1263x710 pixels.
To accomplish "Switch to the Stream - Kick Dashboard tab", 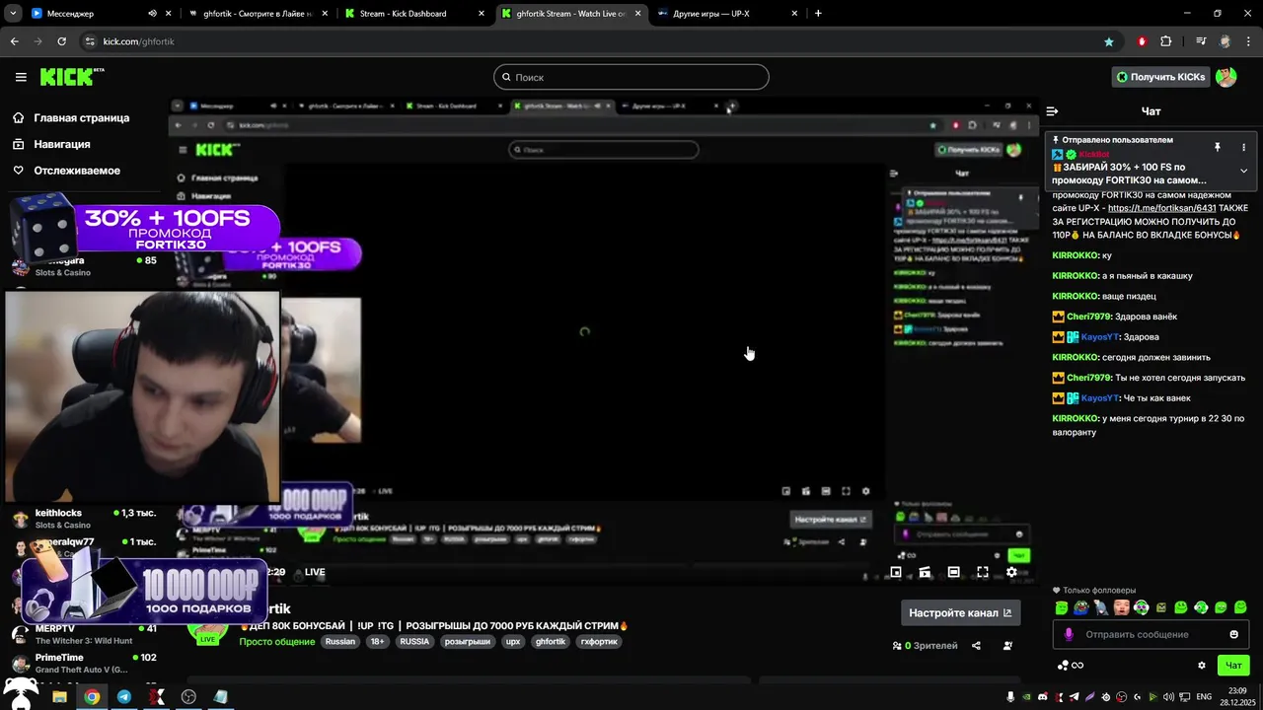I will tap(412, 14).
